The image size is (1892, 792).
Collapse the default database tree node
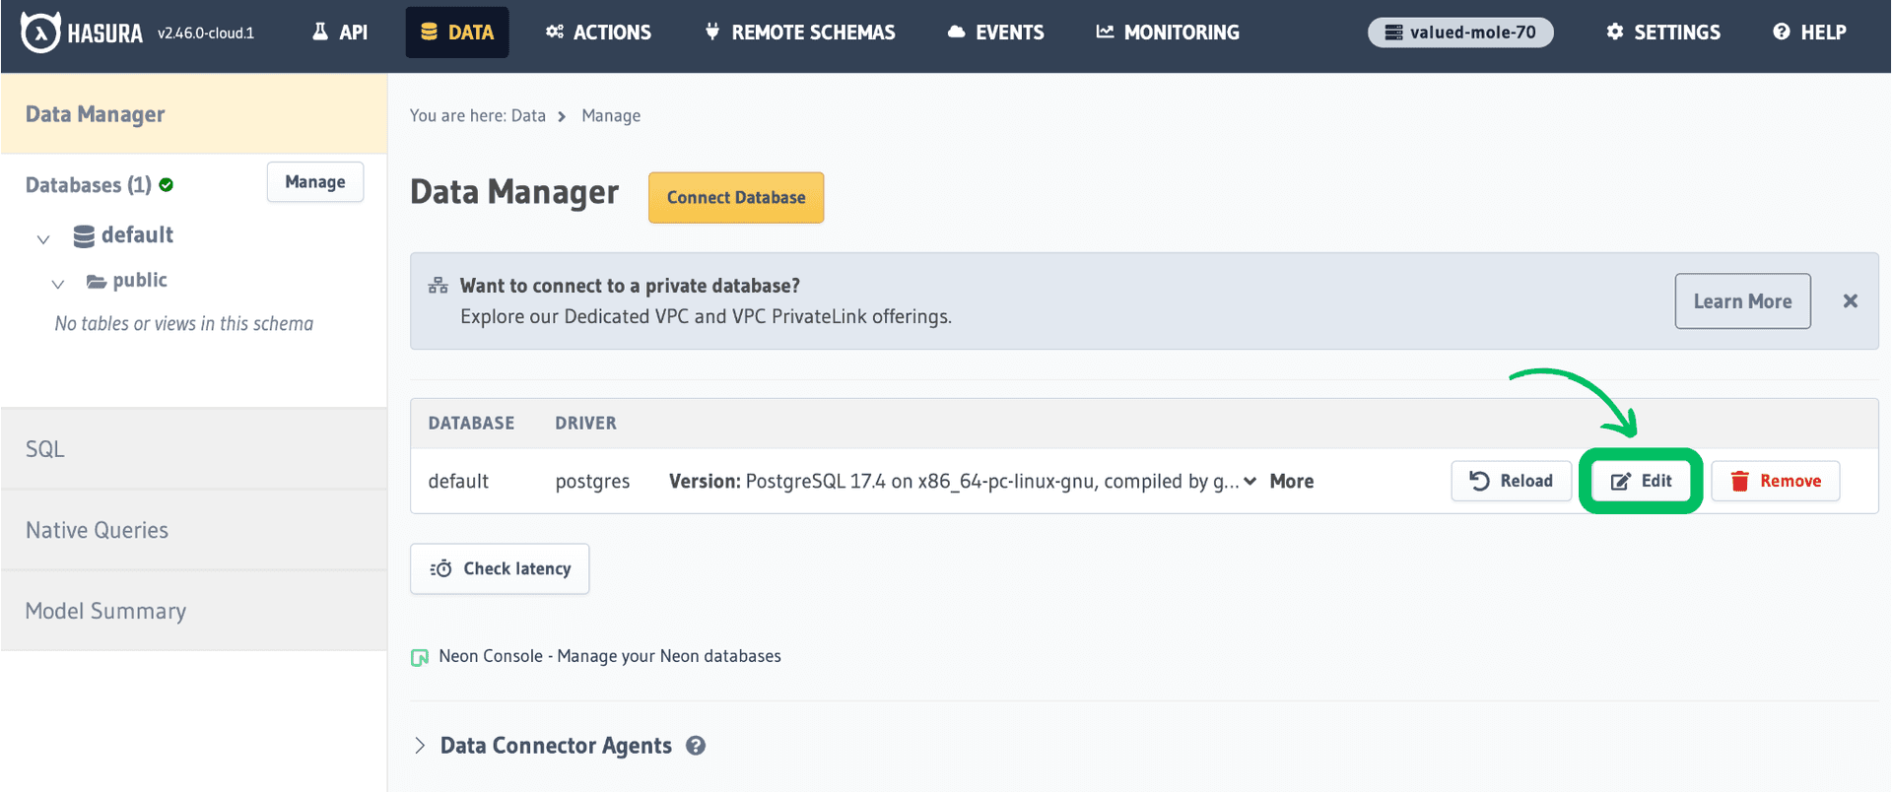click(43, 238)
